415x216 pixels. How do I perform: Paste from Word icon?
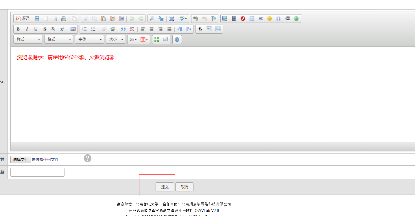[x=121, y=19]
